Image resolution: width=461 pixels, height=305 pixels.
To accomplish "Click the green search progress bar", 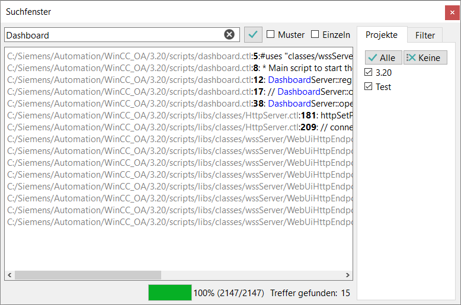I will click(x=170, y=293).
